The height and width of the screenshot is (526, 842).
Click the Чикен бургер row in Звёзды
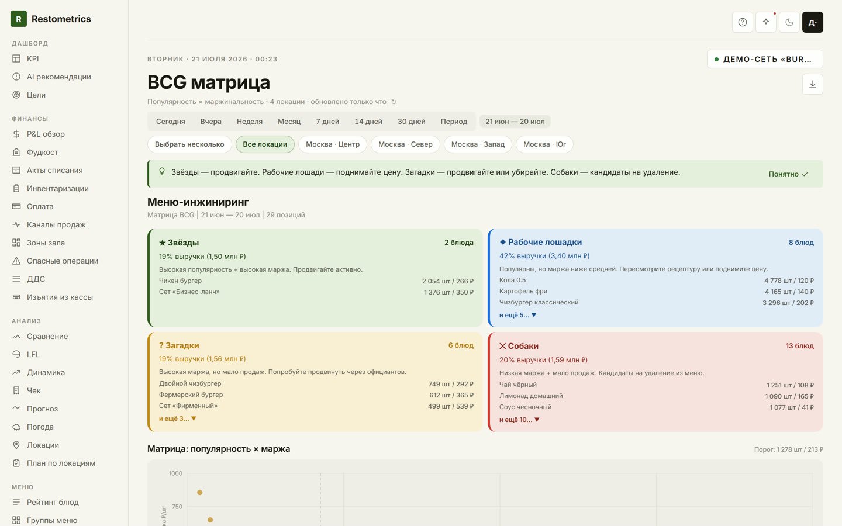point(316,281)
